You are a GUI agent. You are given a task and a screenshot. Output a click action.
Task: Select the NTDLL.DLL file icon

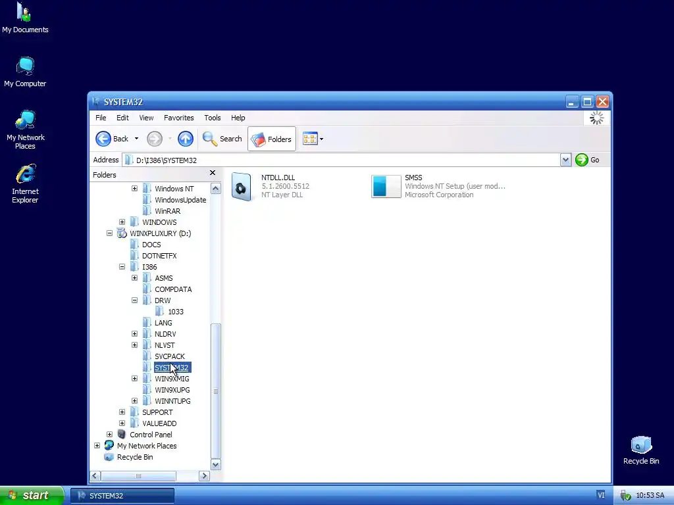coord(241,186)
